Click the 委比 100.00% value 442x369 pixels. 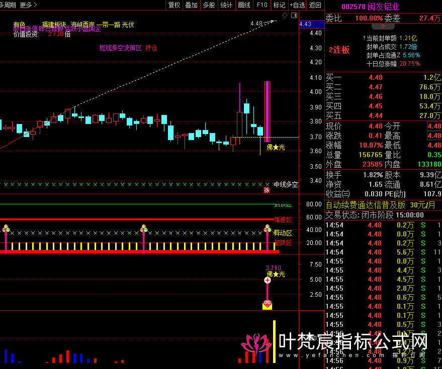(x=369, y=19)
